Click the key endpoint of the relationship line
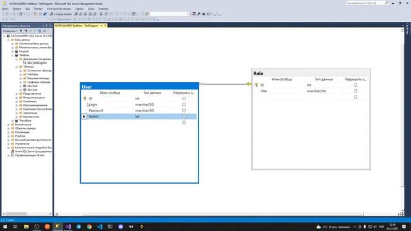 tap(249, 84)
